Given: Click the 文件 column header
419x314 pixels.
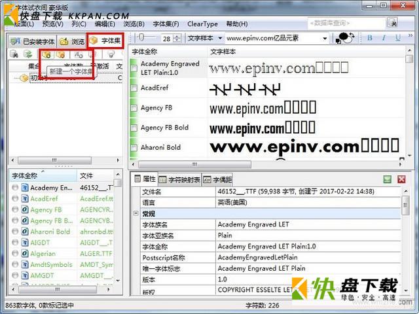Looking at the screenshot, I should click(x=96, y=176).
